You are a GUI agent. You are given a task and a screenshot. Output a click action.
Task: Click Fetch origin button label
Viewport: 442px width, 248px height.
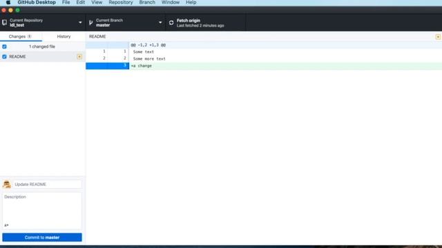click(189, 21)
